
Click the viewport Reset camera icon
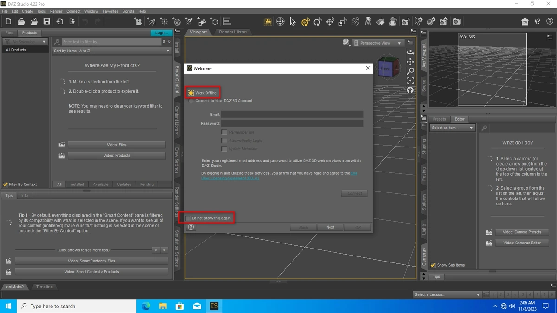tap(410, 90)
